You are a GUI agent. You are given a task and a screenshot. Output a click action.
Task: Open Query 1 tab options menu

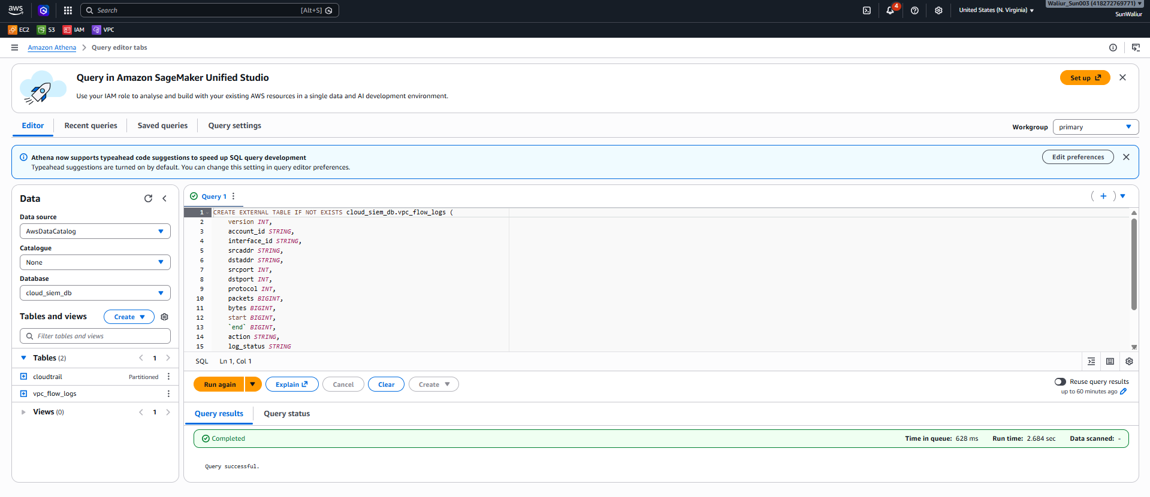tap(233, 196)
